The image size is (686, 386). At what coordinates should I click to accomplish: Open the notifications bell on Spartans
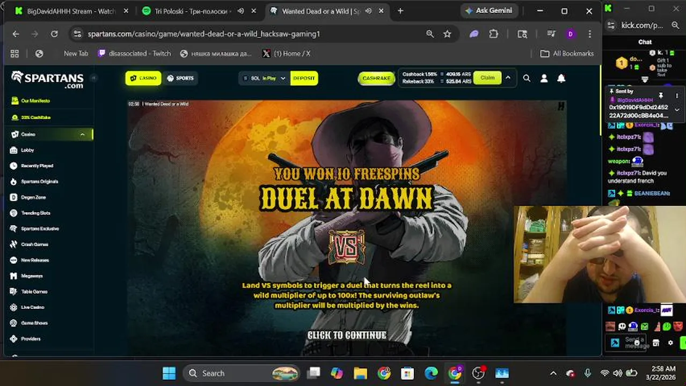click(561, 78)
